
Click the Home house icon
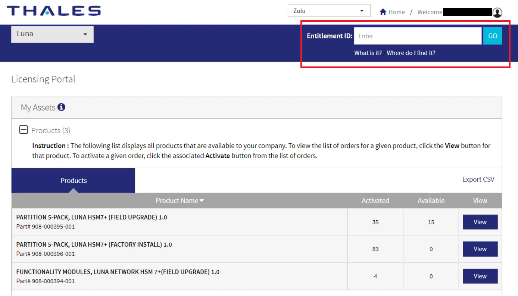[x=383, y=12]
